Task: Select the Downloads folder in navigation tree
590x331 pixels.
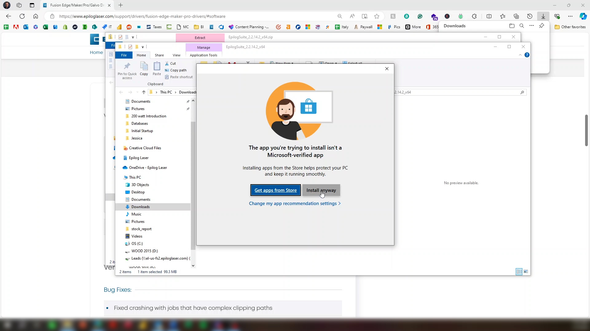Action: click(140, 207)
